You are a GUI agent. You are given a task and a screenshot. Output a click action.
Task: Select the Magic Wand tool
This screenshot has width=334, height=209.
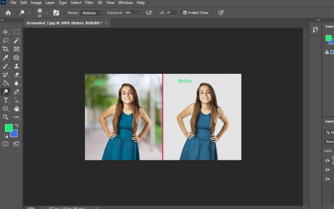tap(16, 40)
